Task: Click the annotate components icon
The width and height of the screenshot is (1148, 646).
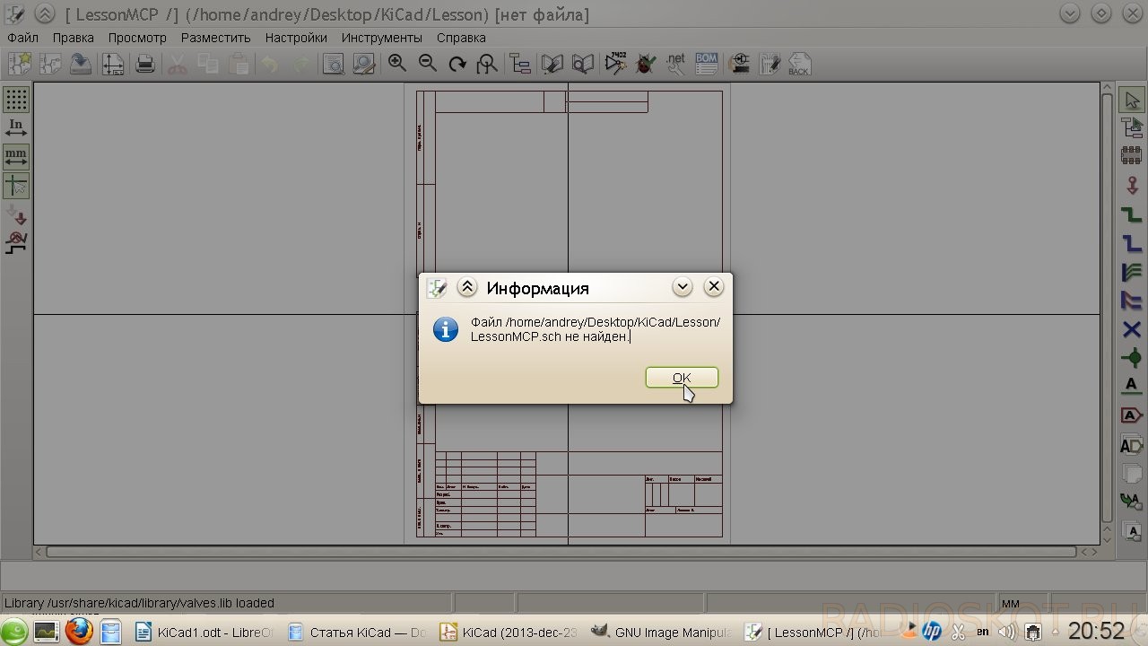Action: pyautogui.click(x=615, y=64)
